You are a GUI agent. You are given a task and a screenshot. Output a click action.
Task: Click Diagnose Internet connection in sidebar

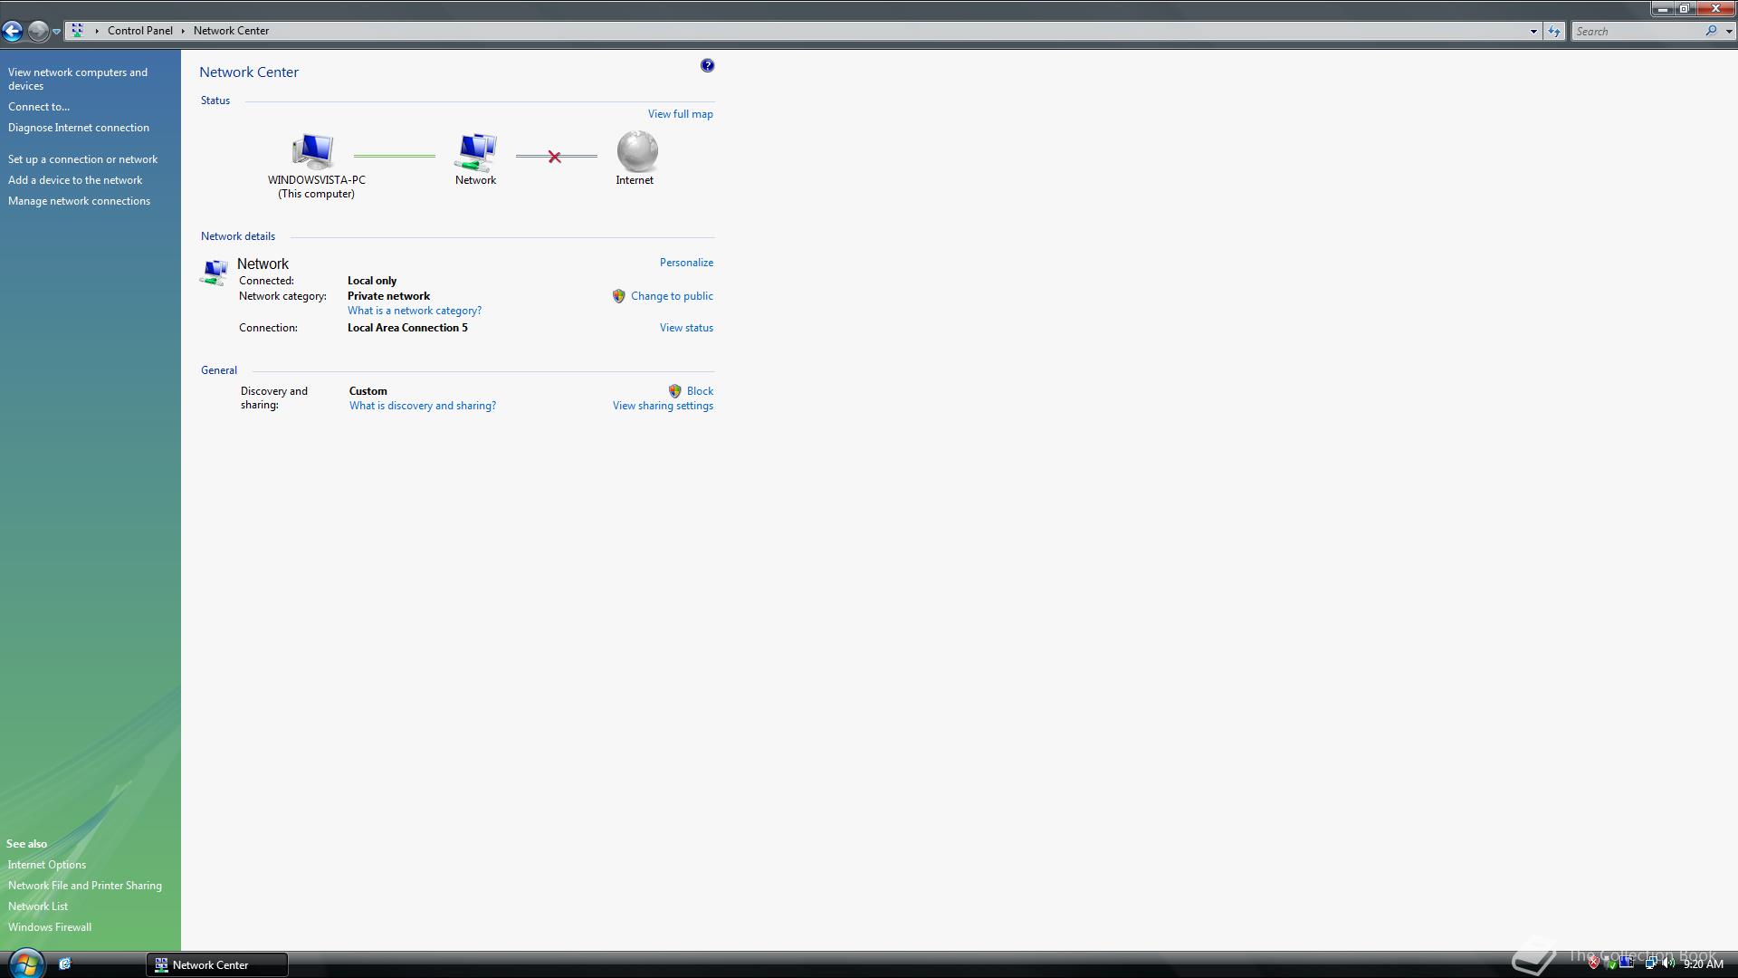coord(79,128)
